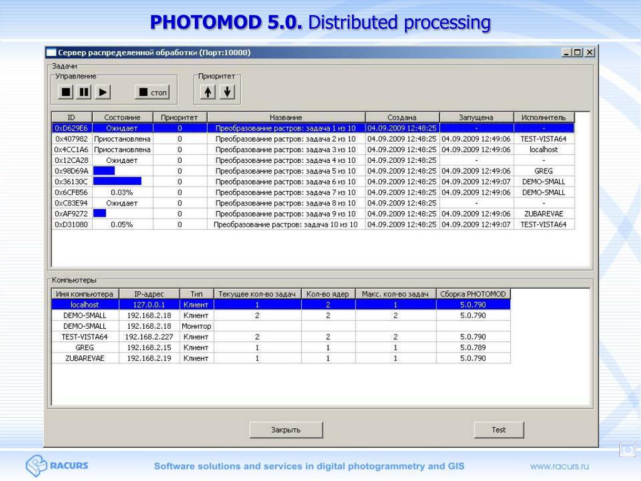Select GREG computer row
Viewport: 641px width, 481px height.
point(281,347)
